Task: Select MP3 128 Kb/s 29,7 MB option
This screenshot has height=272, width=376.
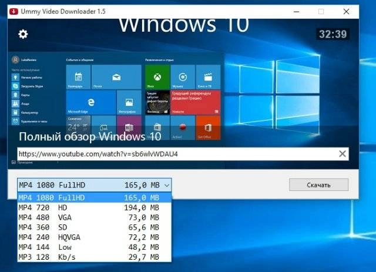Action: click(x=94, y=257)
